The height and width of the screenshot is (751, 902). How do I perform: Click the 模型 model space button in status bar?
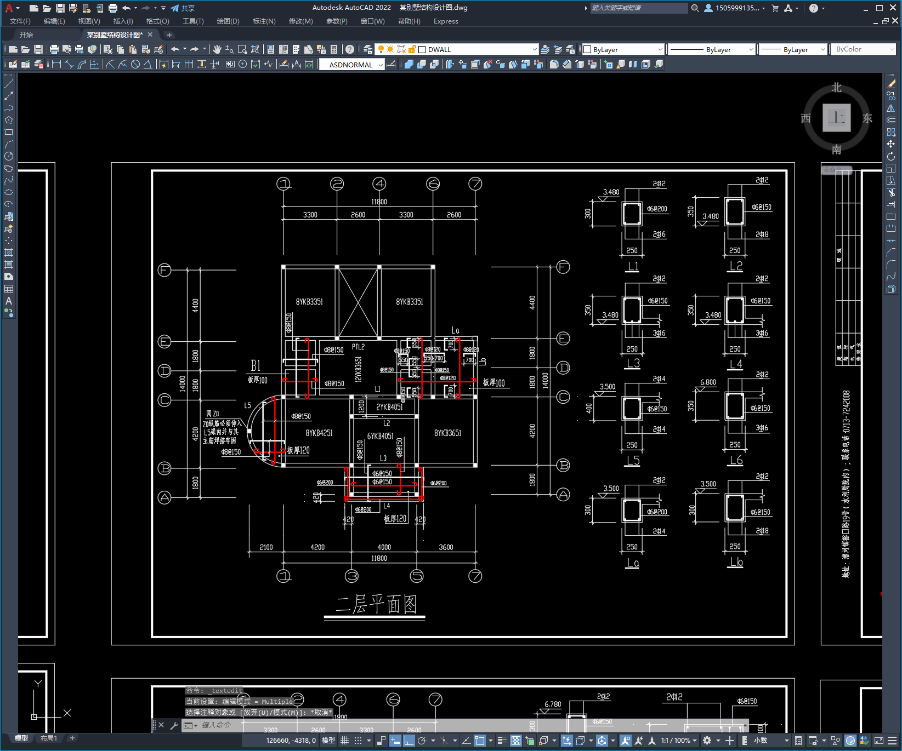(x=328, y=741)
